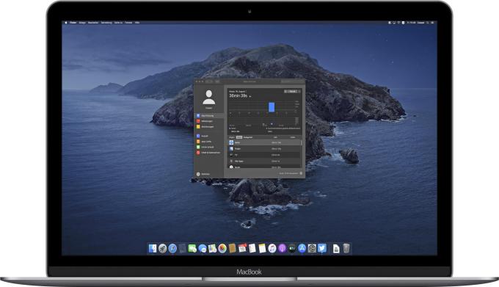
Task: Open Reminders list icon in Dock
Action: (252, 248)
